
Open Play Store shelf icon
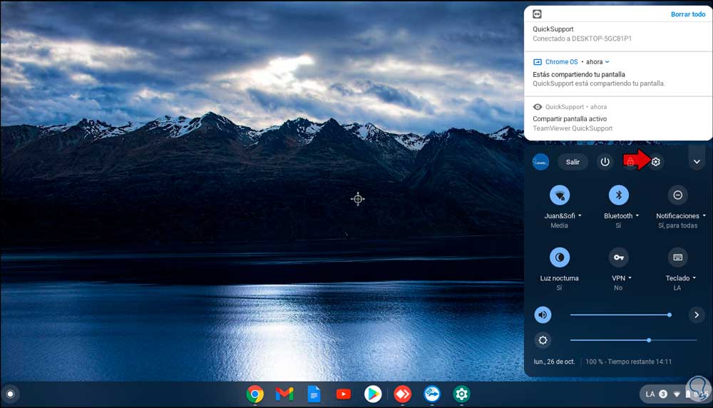pos(373,394)
